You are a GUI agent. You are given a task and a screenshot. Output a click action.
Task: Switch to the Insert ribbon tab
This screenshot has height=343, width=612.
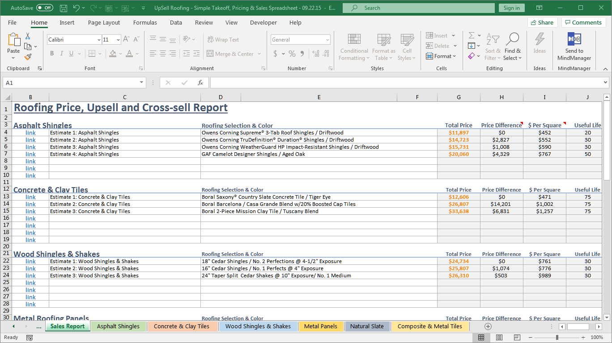coord(67,23)
